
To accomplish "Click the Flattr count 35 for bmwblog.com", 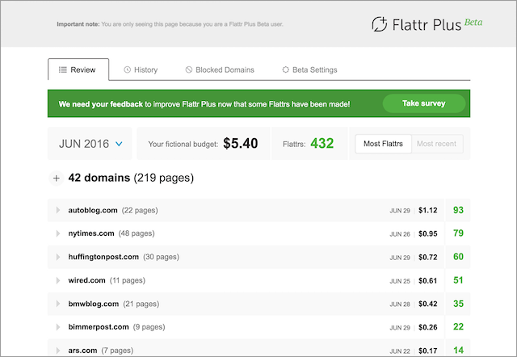I will point(458,304).
